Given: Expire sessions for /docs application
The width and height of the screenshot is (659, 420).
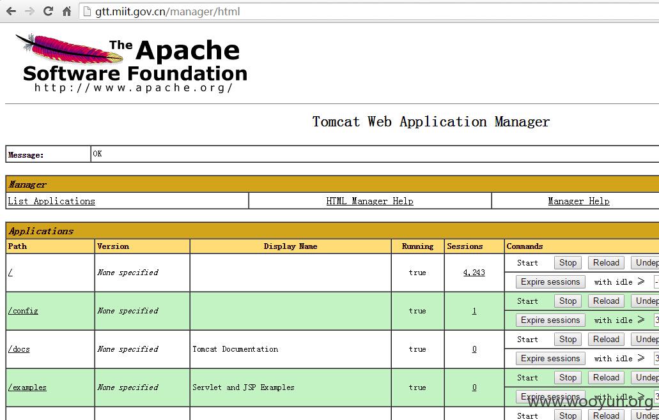Looking at the screenshot, I should click(550, 358).
